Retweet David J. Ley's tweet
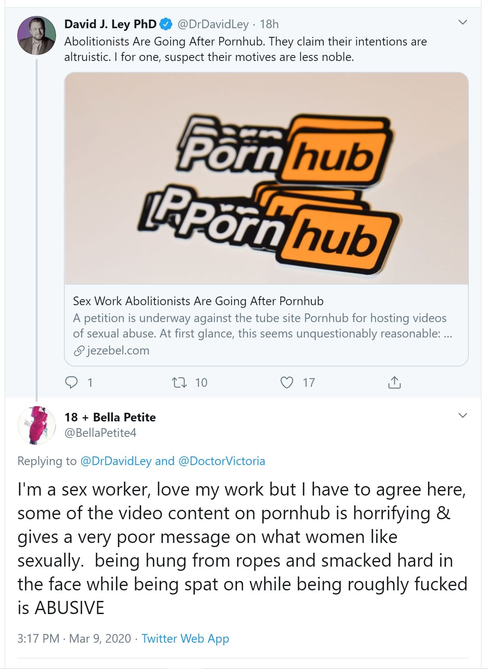 [179, 382]
